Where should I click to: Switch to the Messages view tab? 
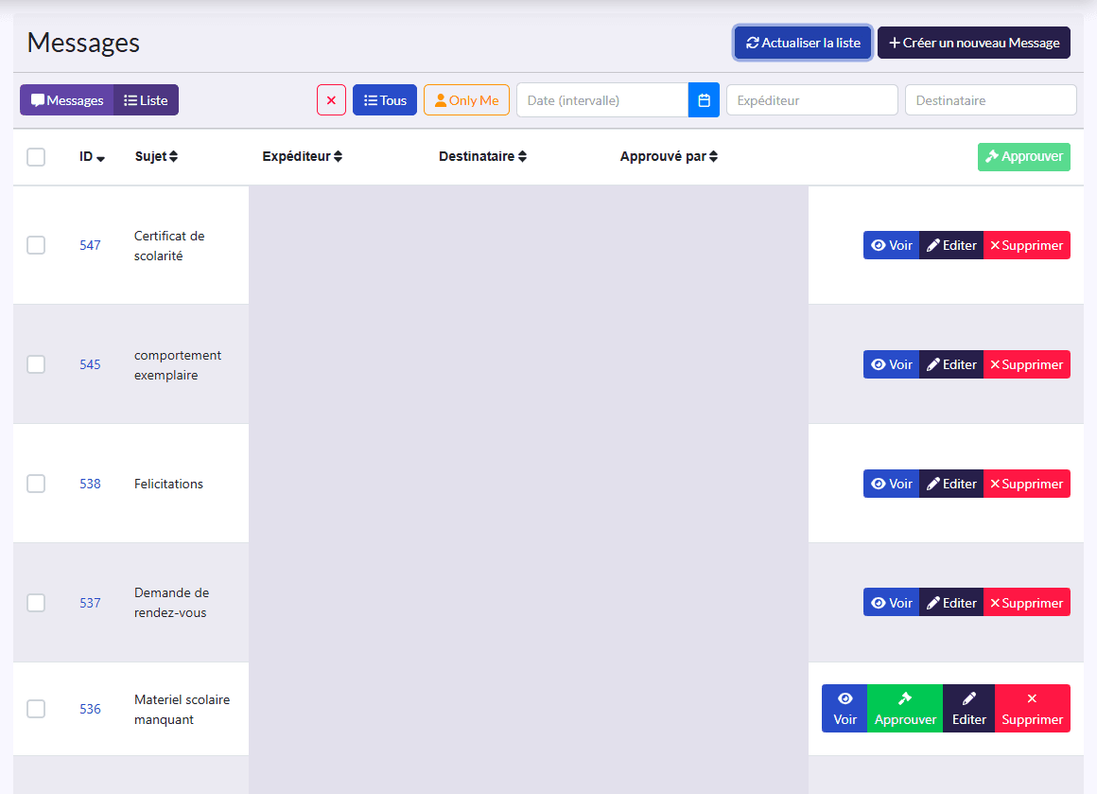(x=67, y=100)
